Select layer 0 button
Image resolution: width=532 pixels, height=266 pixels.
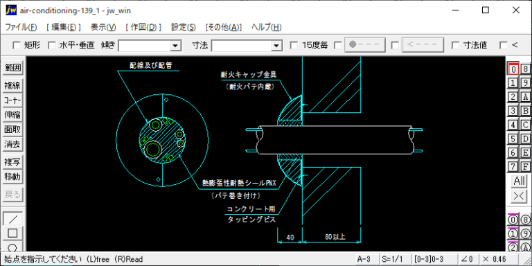tap(513, 69)
